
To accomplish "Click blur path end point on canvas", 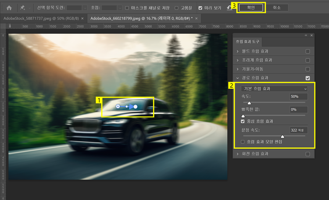I will point(136,107).
